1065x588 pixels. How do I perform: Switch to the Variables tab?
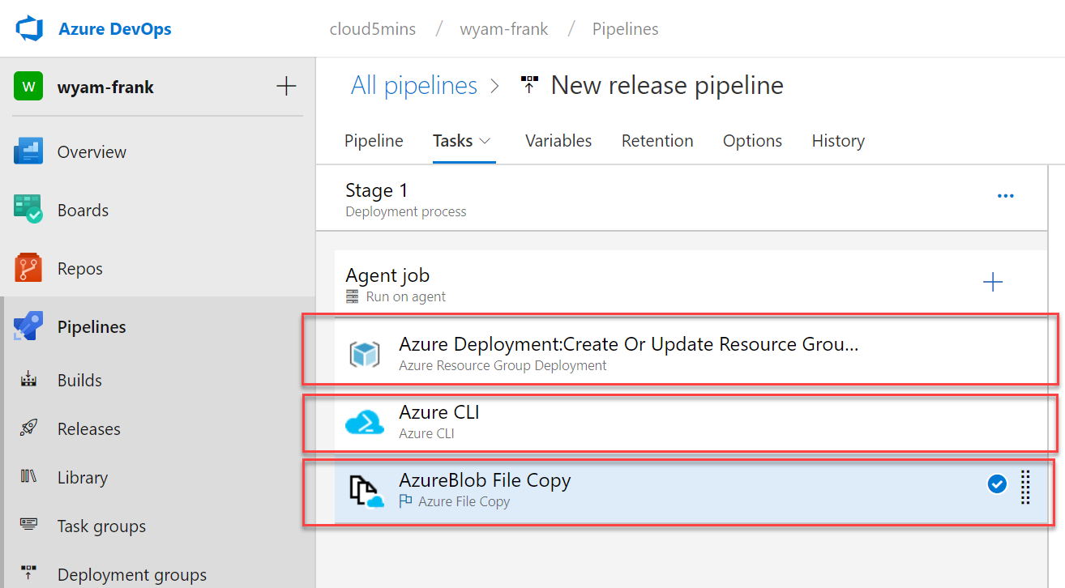(558, 140)
